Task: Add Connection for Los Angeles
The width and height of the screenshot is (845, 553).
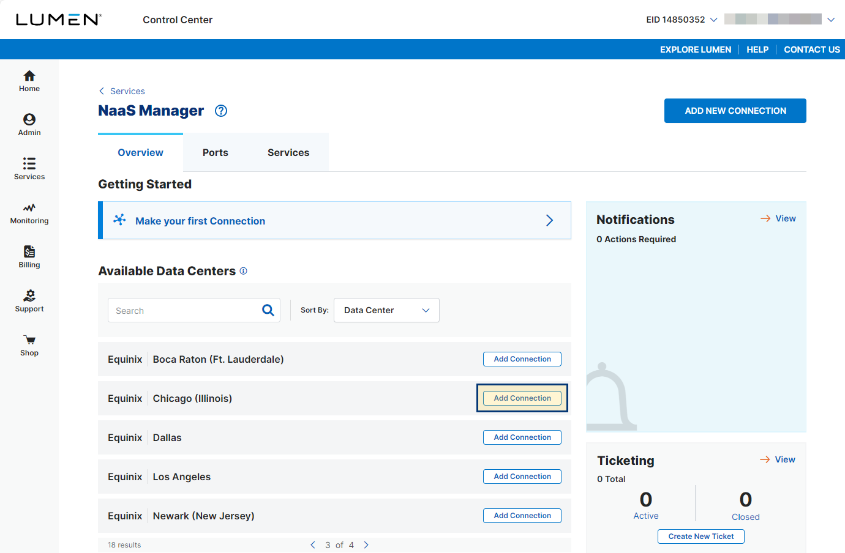Action: pyautogui.click(x=522, y=477)
